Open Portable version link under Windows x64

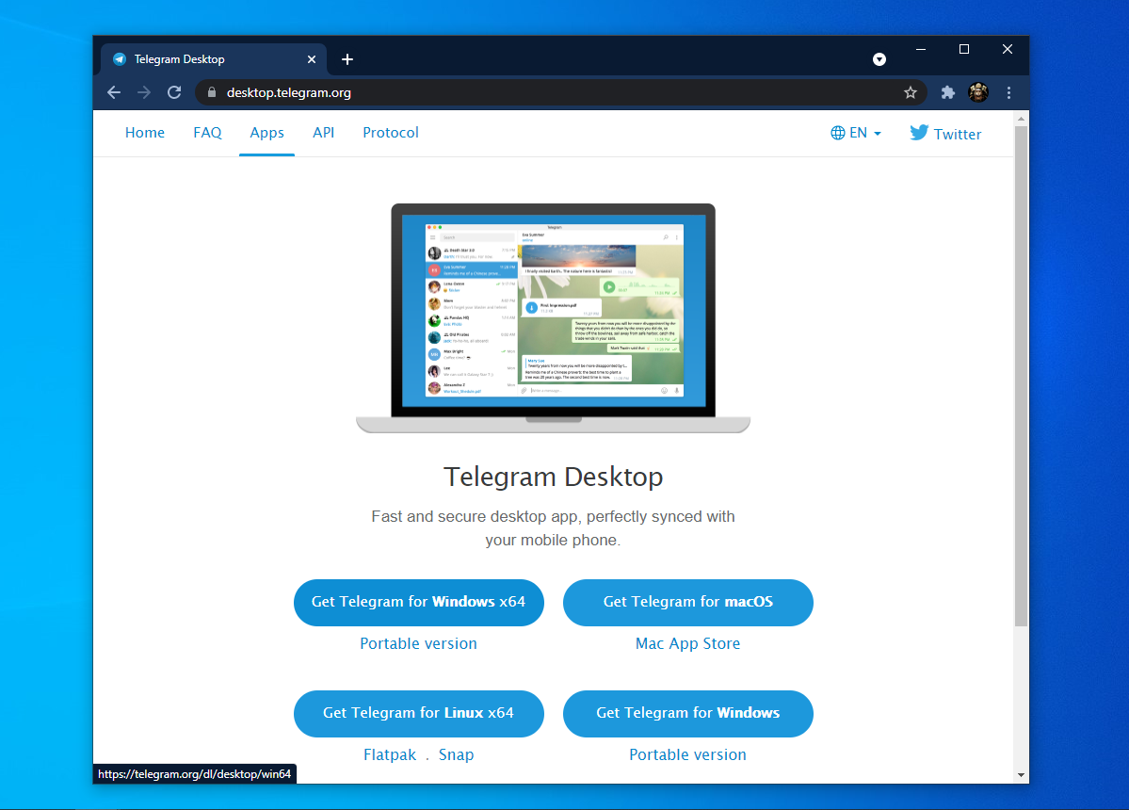click(418, 643)
